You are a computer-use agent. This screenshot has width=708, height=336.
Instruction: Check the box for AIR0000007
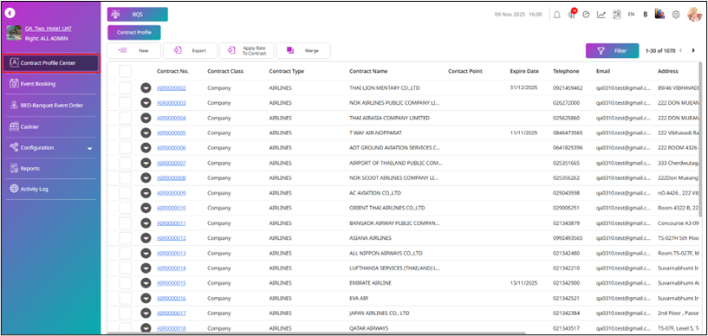(x=125, y=163)
